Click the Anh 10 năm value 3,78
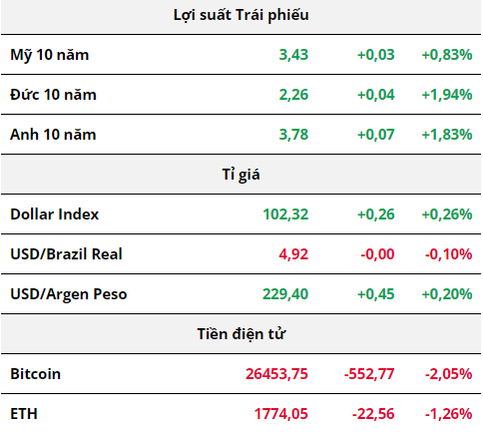The width and height of the screenshot is (483, 433). 293,135
